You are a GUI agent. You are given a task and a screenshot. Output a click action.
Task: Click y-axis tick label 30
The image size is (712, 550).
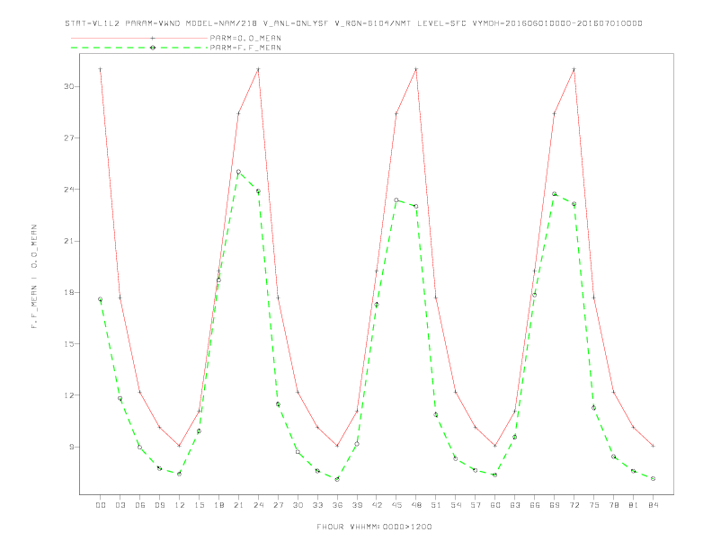69,86
